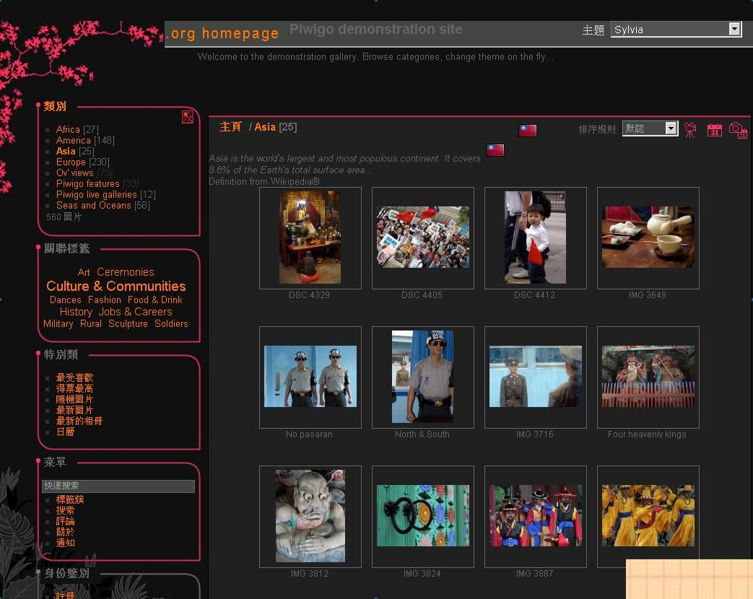Click inside the 快速搜索 search field

pyautogui.click(x=118, y=486)
